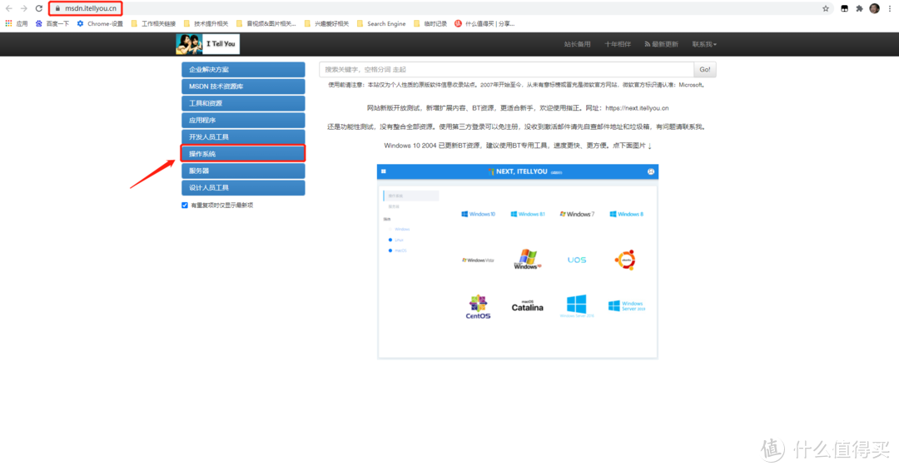Open the 站长备用 nav item
This screenshot has height=471, width=899.
(x=577, y=44)
